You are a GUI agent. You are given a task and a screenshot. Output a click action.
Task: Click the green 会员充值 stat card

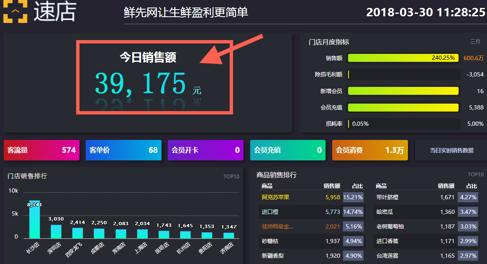(288, 150)
